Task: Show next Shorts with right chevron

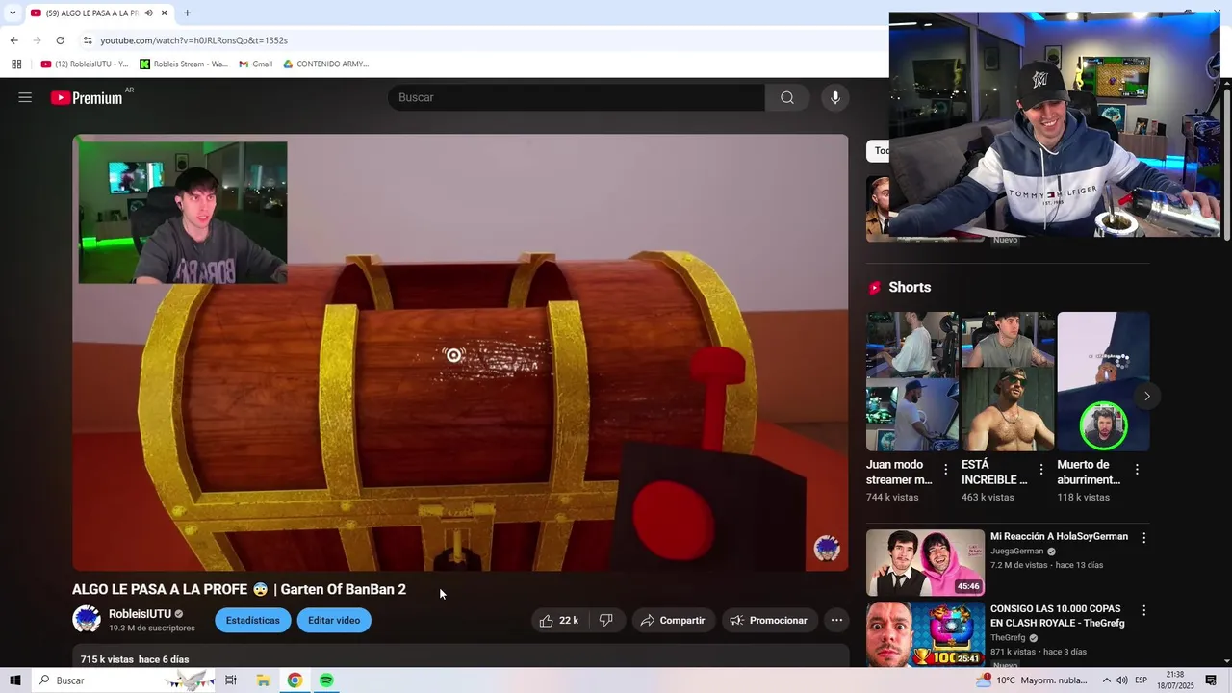Action: click(x=1146, y=396)
